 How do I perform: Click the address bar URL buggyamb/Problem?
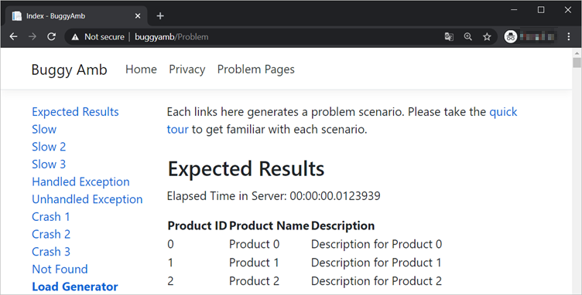click(172, 37)
